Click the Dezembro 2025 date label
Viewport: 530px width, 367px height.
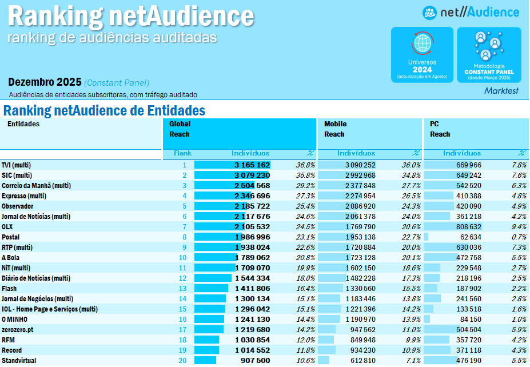click(x=45, y=82)
